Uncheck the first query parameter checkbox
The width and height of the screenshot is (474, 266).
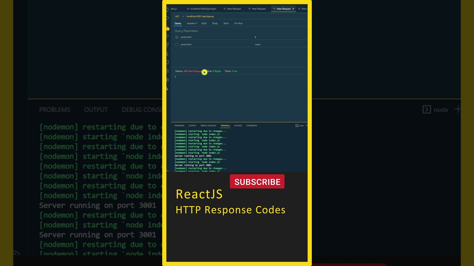[177, 37]
